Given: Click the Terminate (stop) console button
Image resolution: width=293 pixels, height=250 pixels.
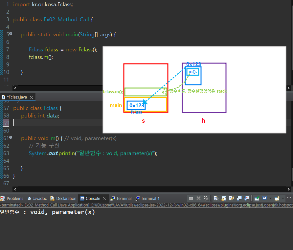Looking at the screenshot, I should pos(191,198).
